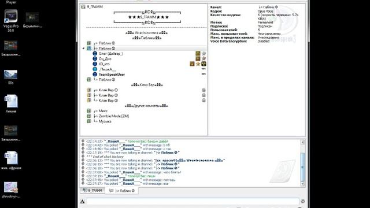This screenshot has width=370, height=208.
Task: Click the Welcome spacer row in tree
Action: click(x=147, y=33)
